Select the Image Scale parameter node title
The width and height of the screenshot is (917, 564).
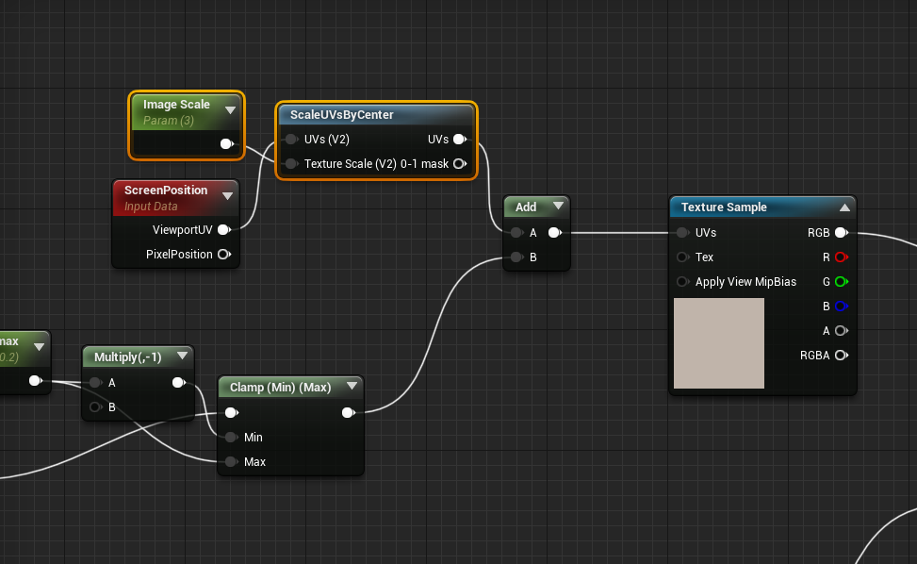click(x=176, y=104)
